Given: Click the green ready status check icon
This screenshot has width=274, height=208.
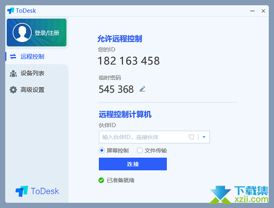Looking at the screenshot, I should [101, 180].
